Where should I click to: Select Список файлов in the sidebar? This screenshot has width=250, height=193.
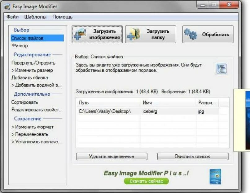click(x=37, y=38)
